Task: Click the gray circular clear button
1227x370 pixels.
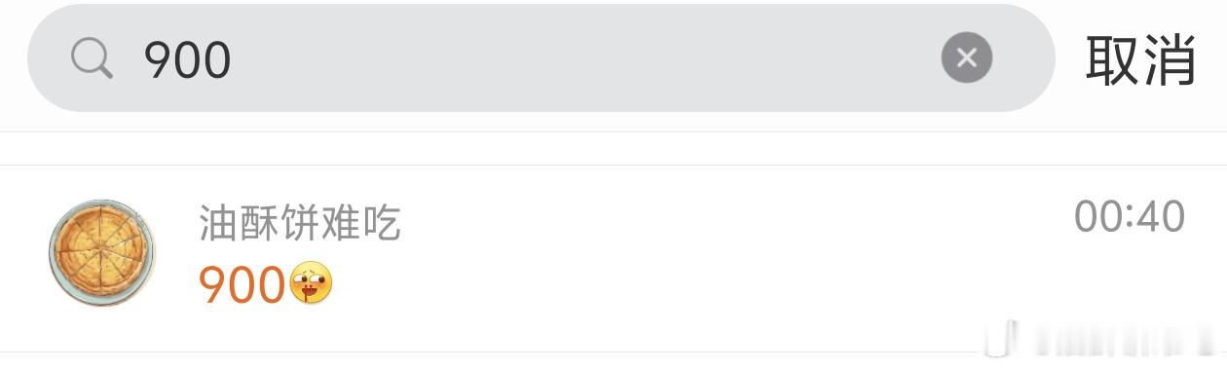Action: [966, 57]
